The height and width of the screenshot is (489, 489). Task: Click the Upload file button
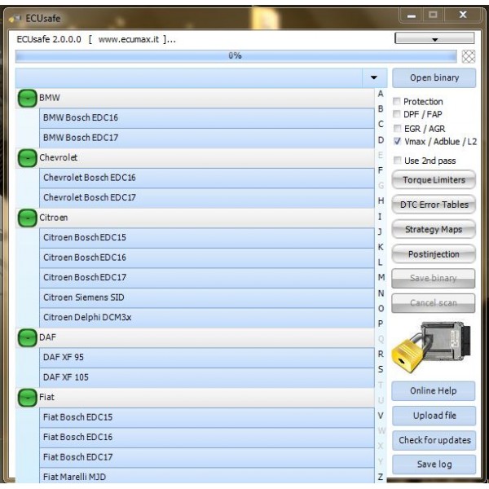click(x=434, y=416)
